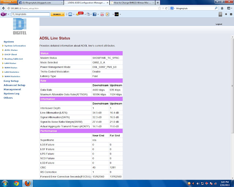
Task: Expand the mail icon dropdown arrow
Action: [74, 15]
